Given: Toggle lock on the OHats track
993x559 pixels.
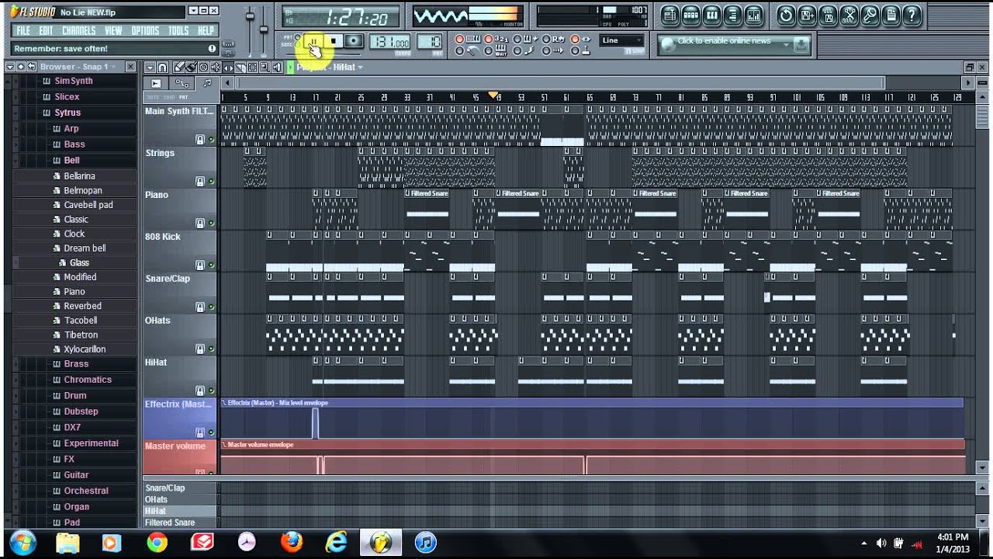Looking at the screenshot, I should coord(200,349).
